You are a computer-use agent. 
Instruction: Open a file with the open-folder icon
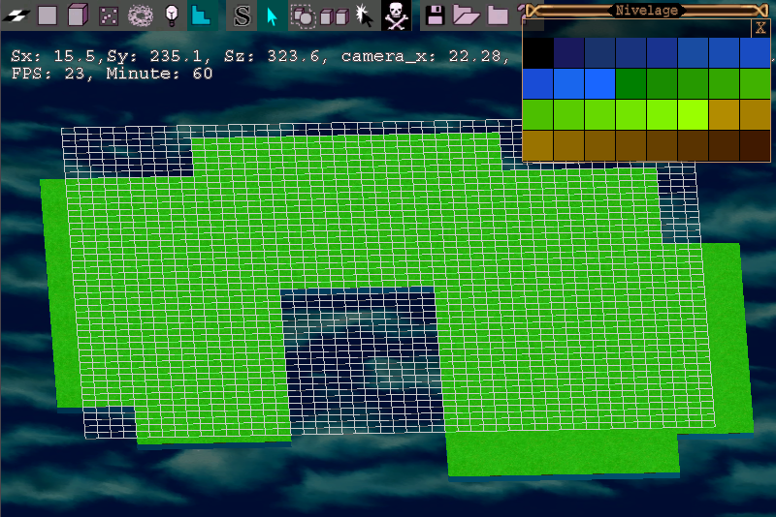(467, 15)
